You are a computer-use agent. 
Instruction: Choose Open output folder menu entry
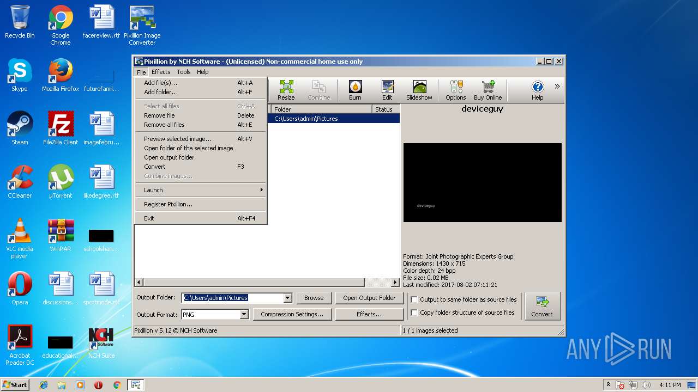click(200, 157)
